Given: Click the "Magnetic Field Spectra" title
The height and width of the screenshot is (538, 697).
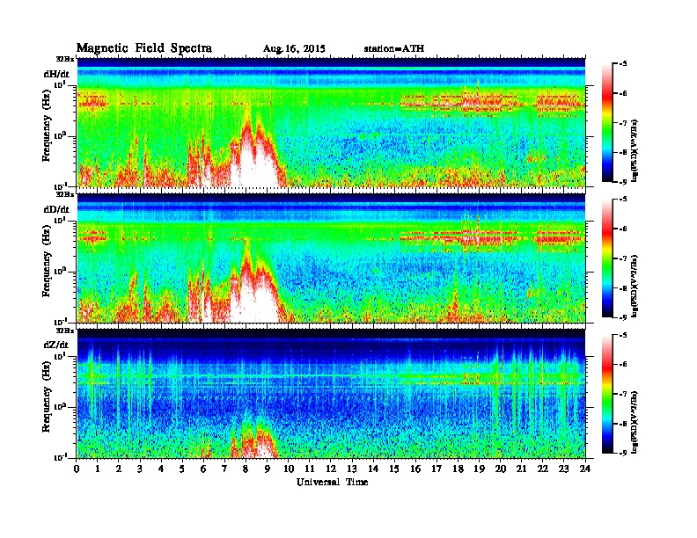Looking at the screenshot, I should click(144, 48).
